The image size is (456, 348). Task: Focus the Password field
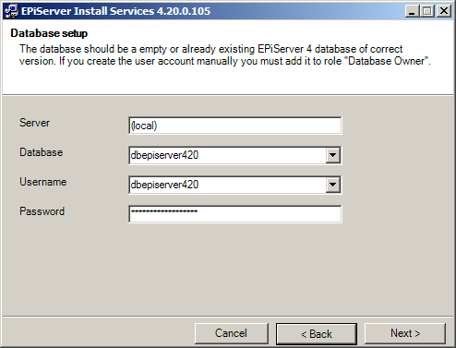point(235,214)
